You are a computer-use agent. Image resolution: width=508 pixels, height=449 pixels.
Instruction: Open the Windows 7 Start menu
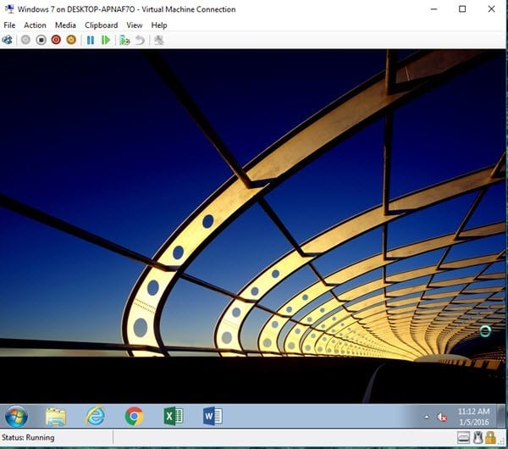[16, 416]
